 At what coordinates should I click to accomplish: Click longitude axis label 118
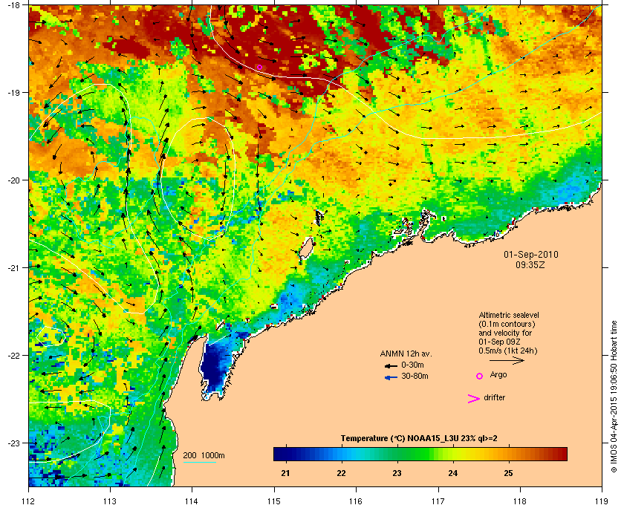pos(520,501)
